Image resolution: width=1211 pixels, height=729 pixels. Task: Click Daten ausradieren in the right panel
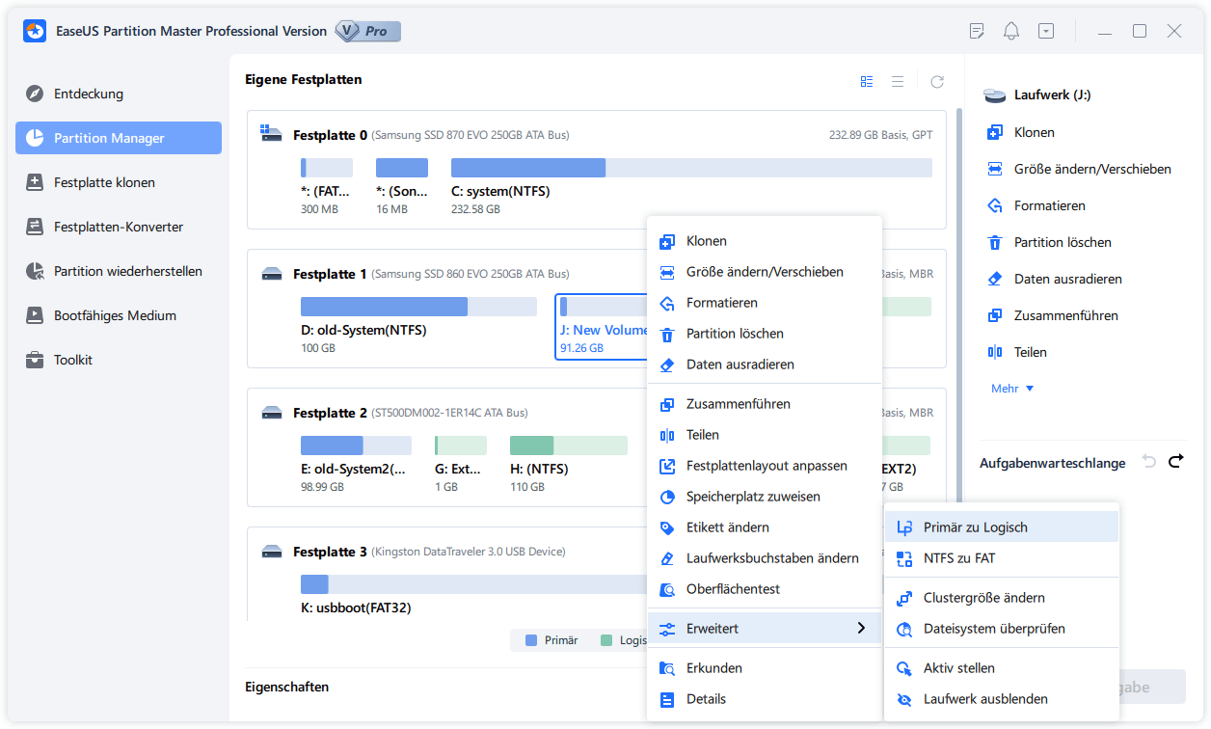pos(1055,279)
